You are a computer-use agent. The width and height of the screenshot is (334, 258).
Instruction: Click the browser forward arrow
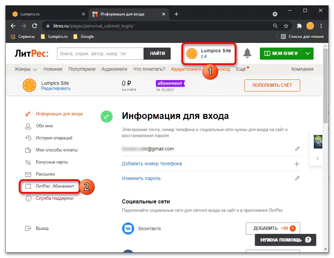(24, 26)
